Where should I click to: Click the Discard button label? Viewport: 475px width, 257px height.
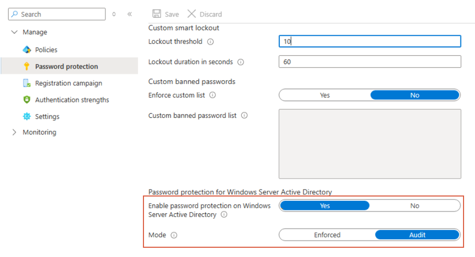pos(211,14)
